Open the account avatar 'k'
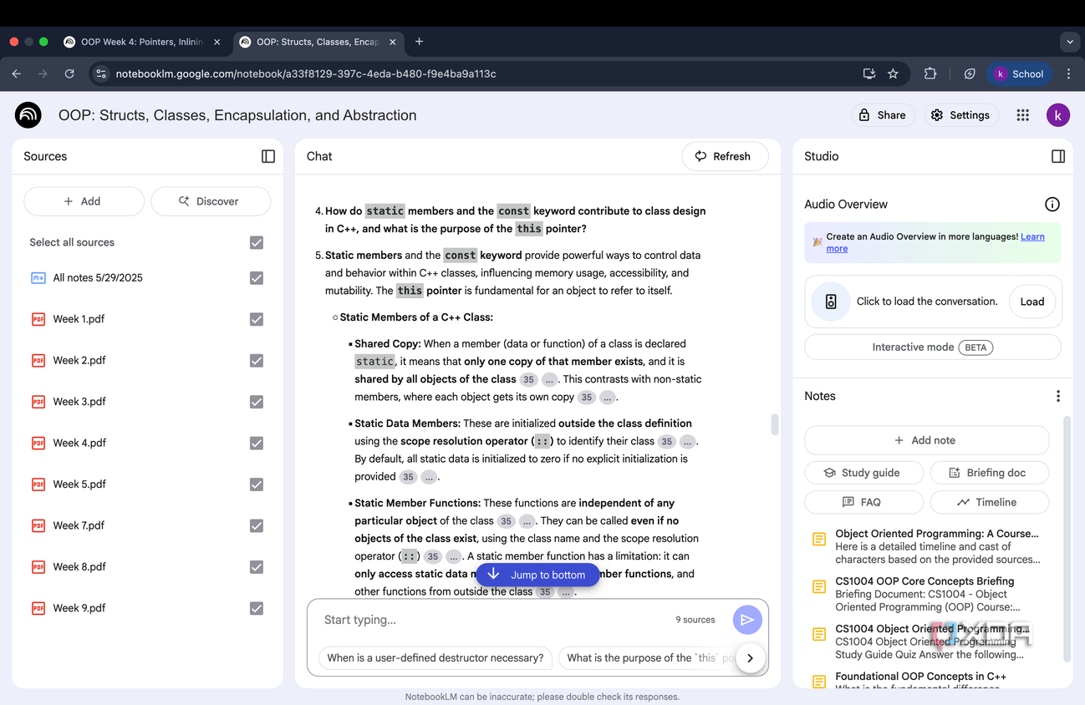 [x=1058, y=115]
